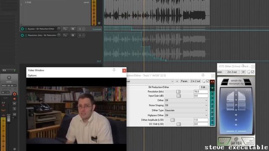Click the Bitter logo gear icon

[x=236, y=139]
